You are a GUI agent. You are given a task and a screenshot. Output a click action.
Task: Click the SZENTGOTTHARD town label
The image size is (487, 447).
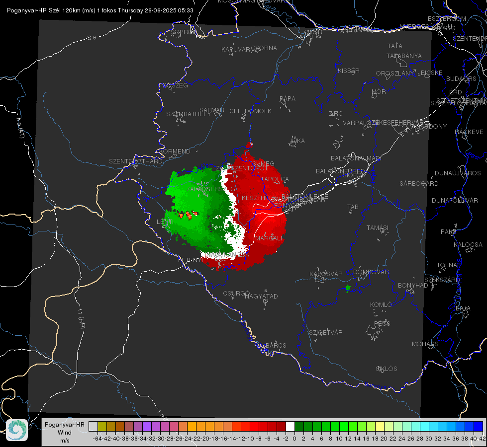pyautogui.click(x=136, y=161)
